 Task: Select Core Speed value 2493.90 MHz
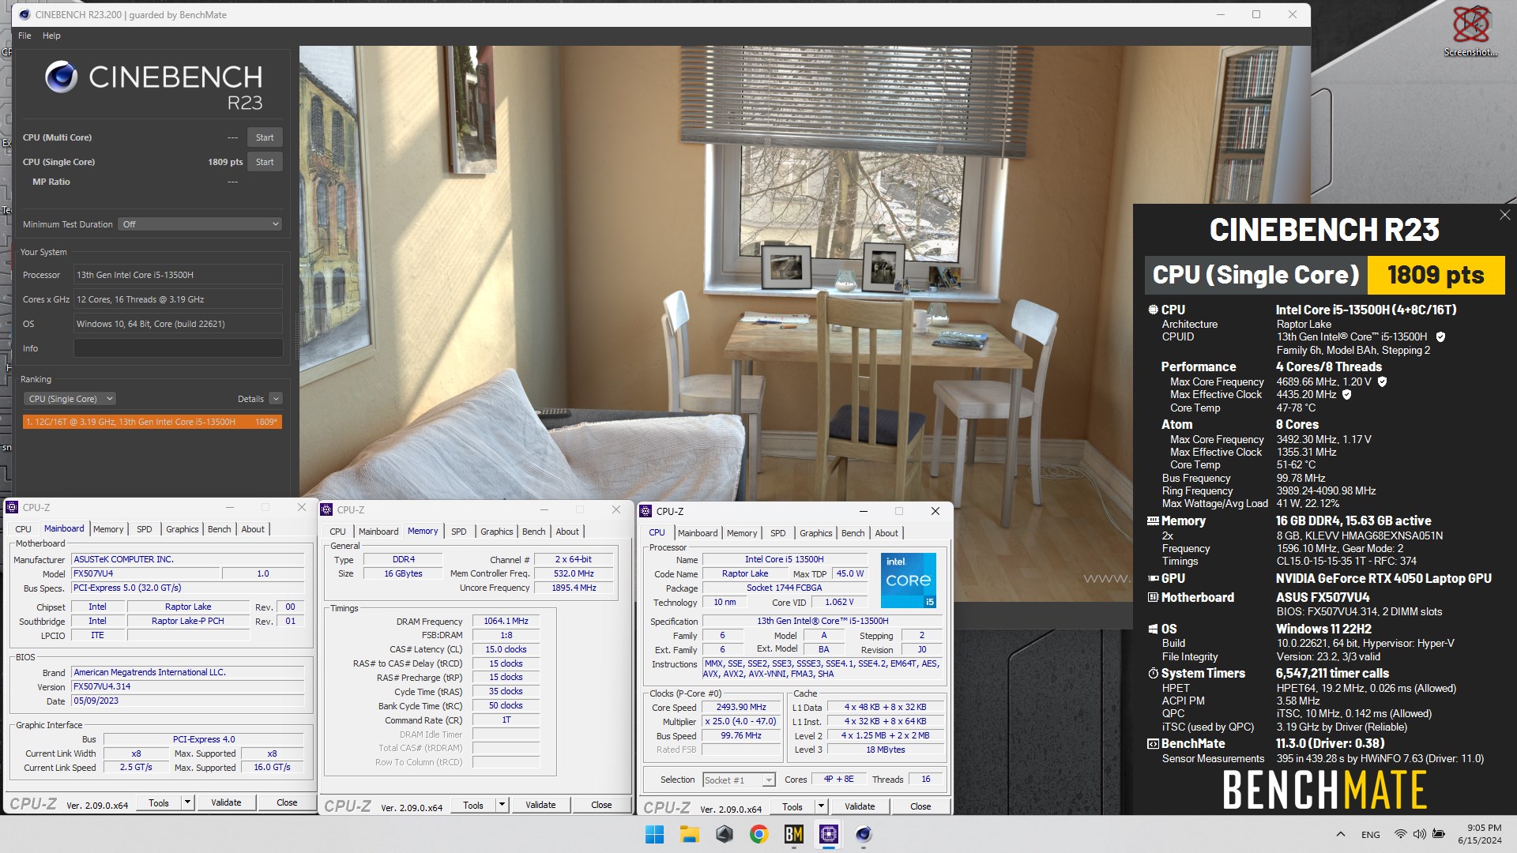pos(741,707)
